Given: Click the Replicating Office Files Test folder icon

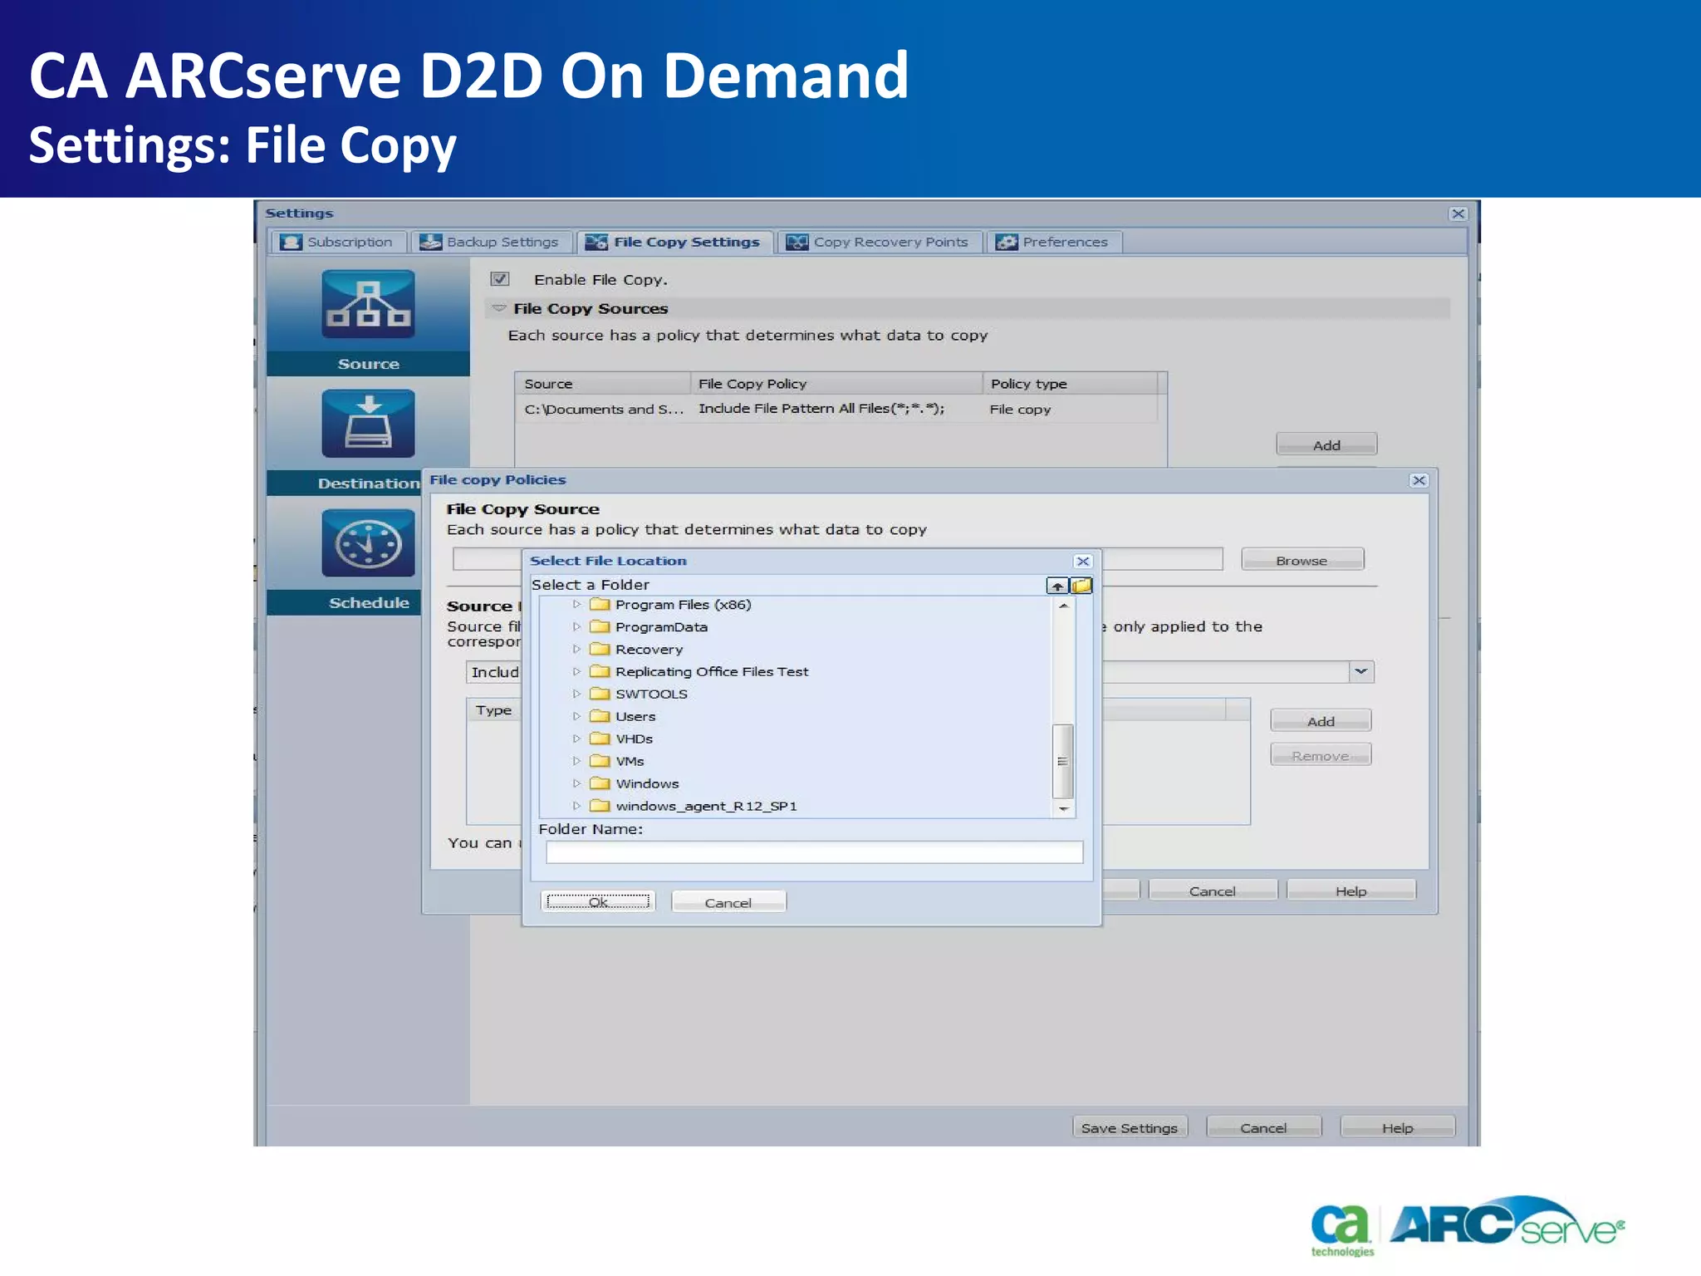Looking at the screenshot, I should [600, 671].
